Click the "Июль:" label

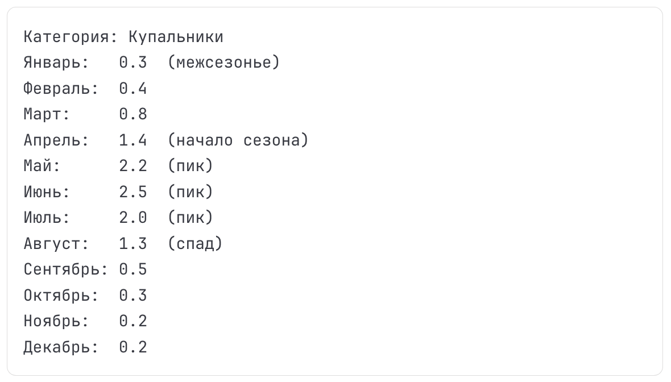tap(47, 218)
